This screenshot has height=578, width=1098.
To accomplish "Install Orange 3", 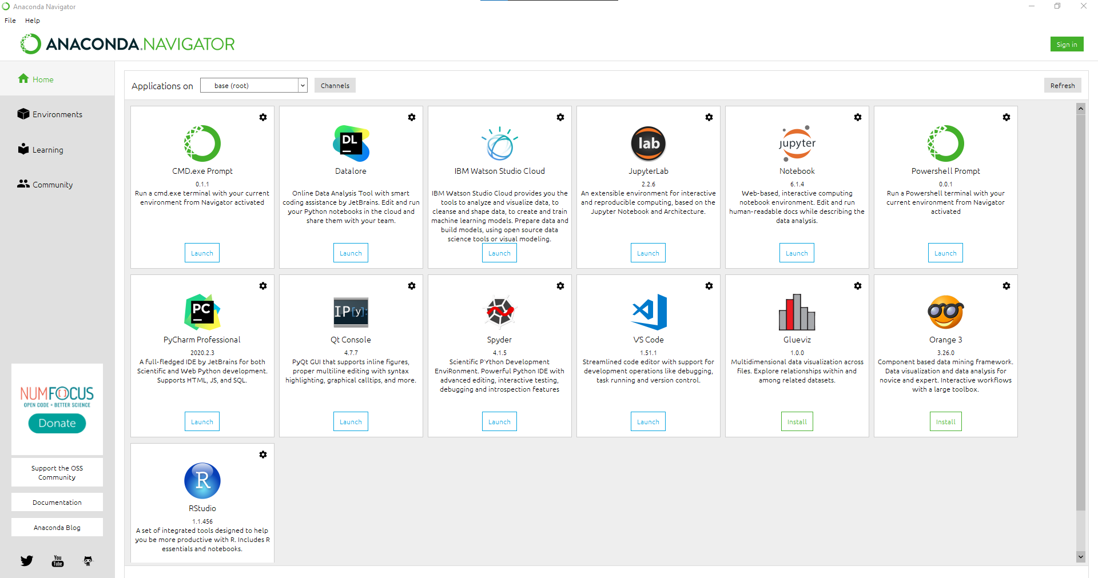I will point(946,422).
